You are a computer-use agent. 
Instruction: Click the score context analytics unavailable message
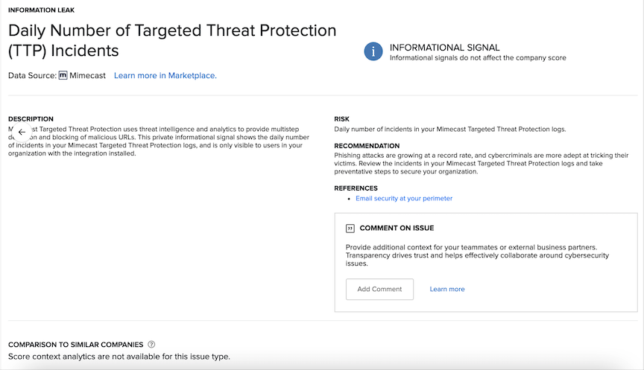pyautogui.click(x=119, y=357)
